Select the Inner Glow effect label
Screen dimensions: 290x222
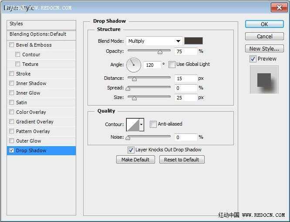coord(28,93)
